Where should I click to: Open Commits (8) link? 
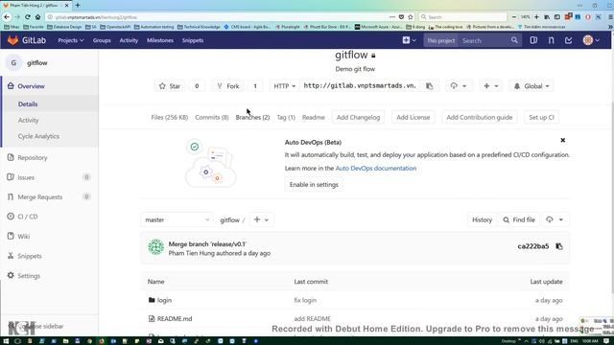pyautogui.click(x=212, y=117)
